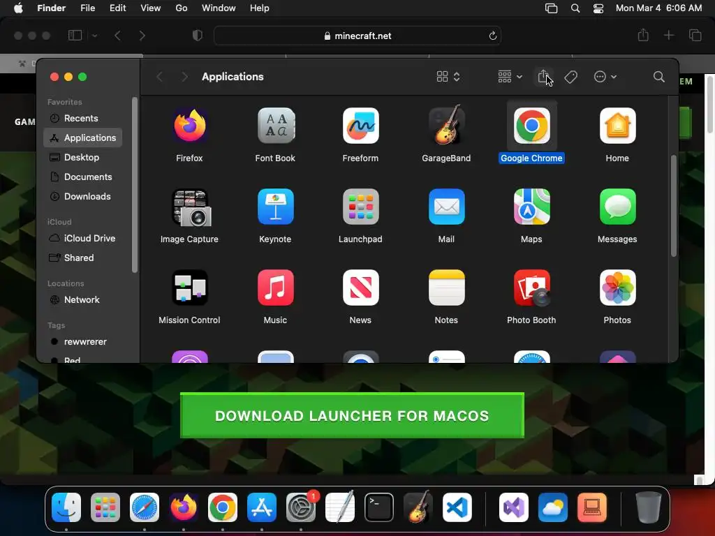The height and width of the screenshot is (536, 715).
Task: Open a new Safari tab
Action: (668, 35)
